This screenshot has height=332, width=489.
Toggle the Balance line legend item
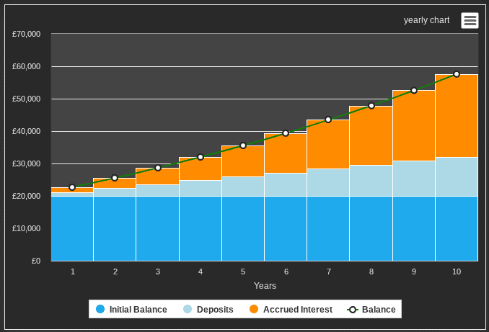[371, 309]
